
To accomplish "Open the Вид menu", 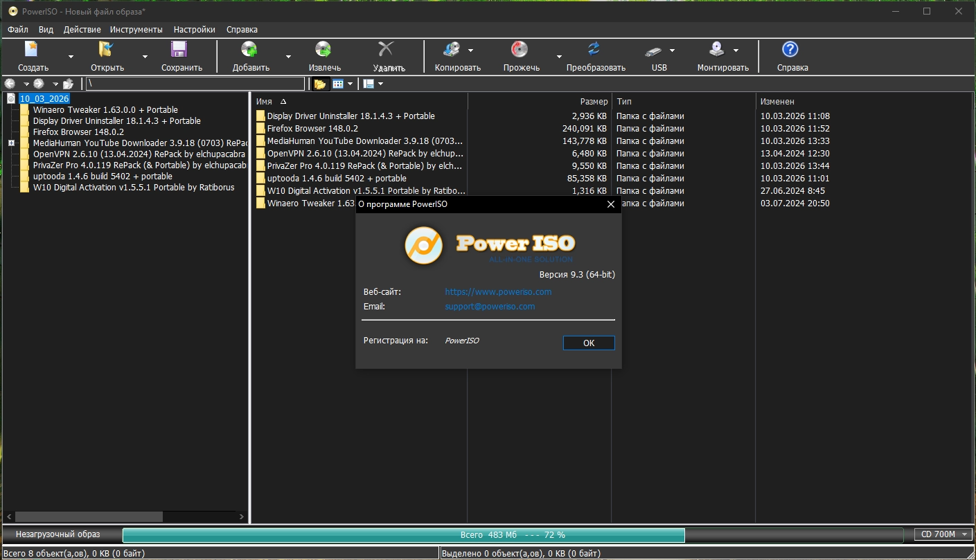I will [46, 30].
